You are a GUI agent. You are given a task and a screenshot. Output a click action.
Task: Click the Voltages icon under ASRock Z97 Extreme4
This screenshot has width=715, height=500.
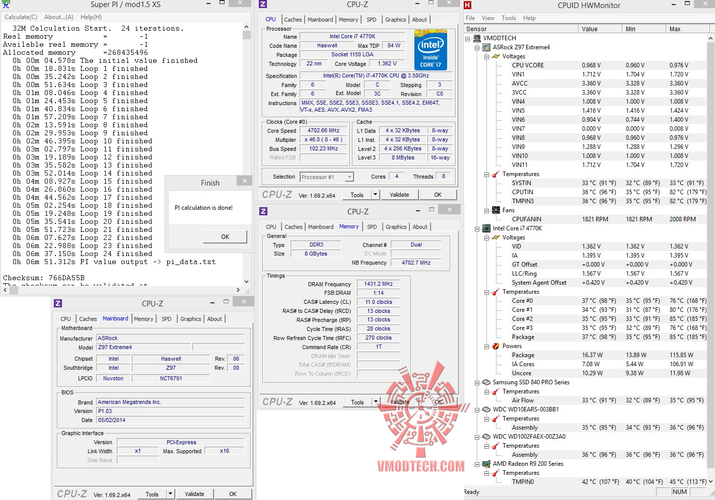tap(496, 56)
